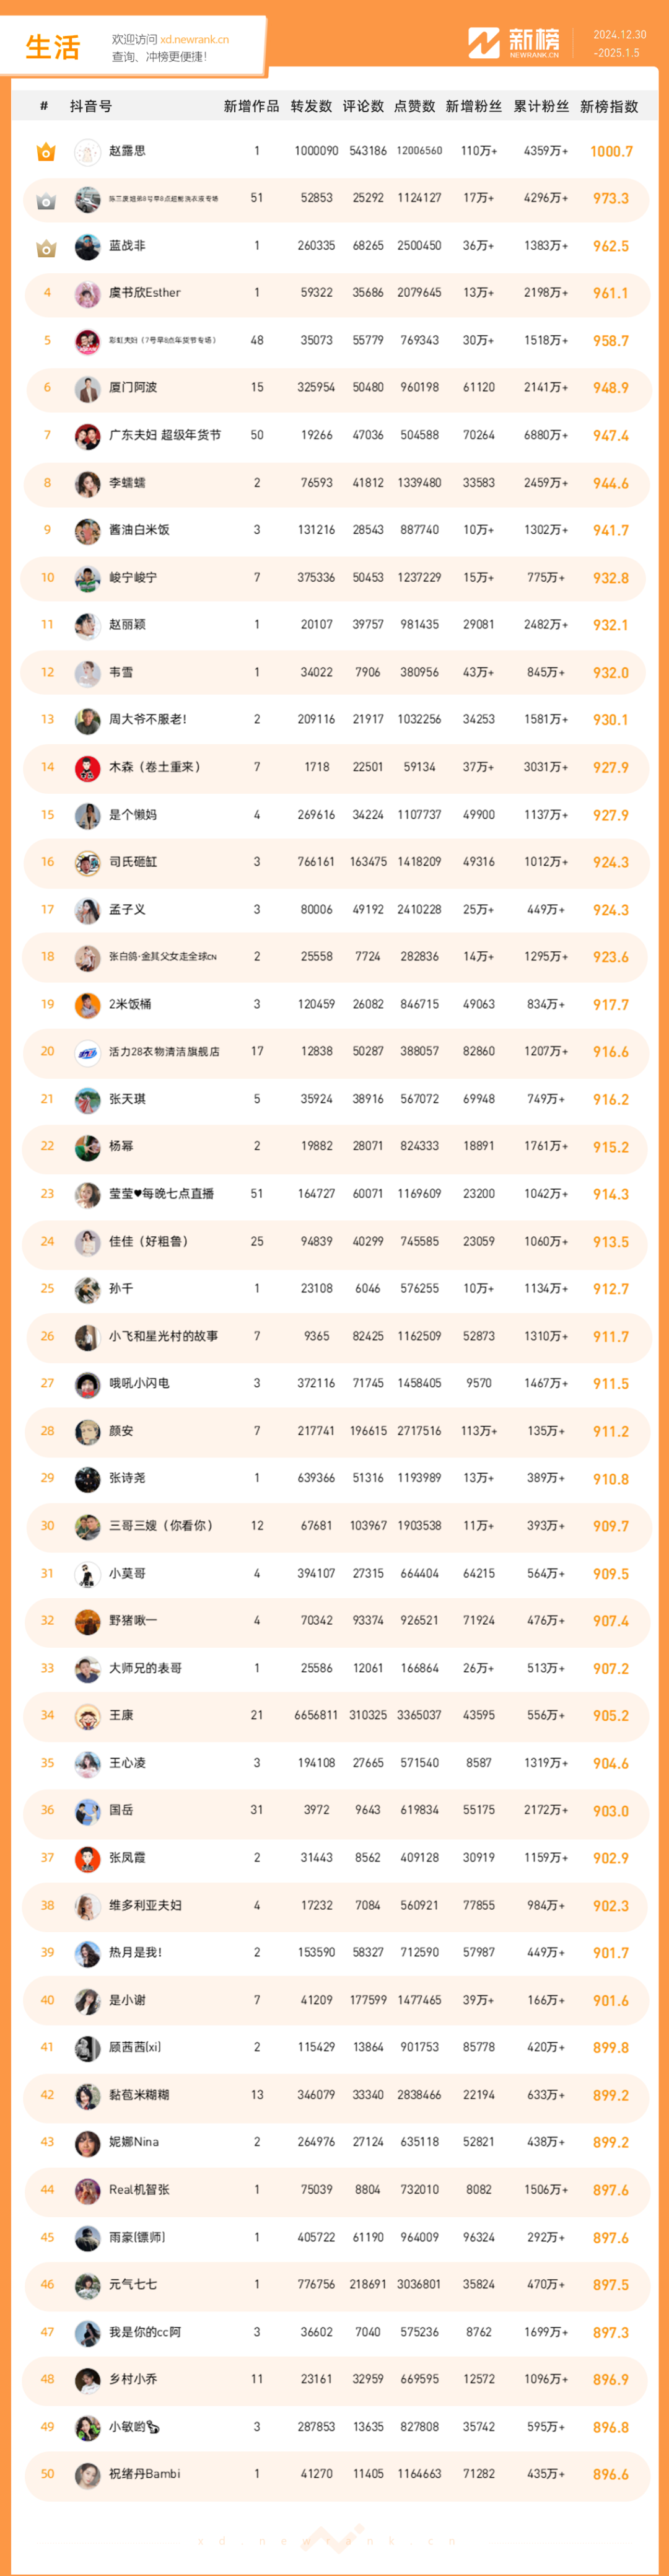This screenshot has height=2576, width=669.
Task: Click the 1000.7 index score
Action: click(x=611, y=152)
